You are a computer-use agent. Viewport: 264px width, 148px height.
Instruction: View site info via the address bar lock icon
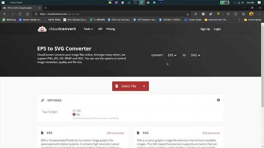pos(36,14)
